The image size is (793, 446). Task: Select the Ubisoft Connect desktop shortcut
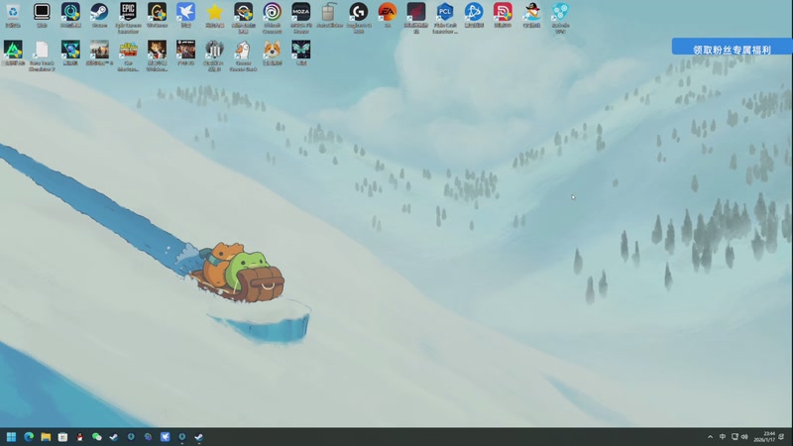[272, 18]
